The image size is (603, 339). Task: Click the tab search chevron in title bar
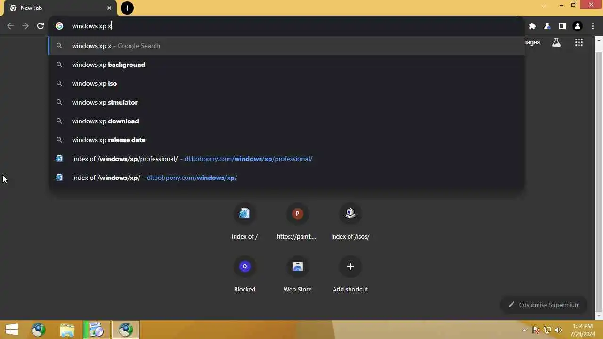point(544,5)
